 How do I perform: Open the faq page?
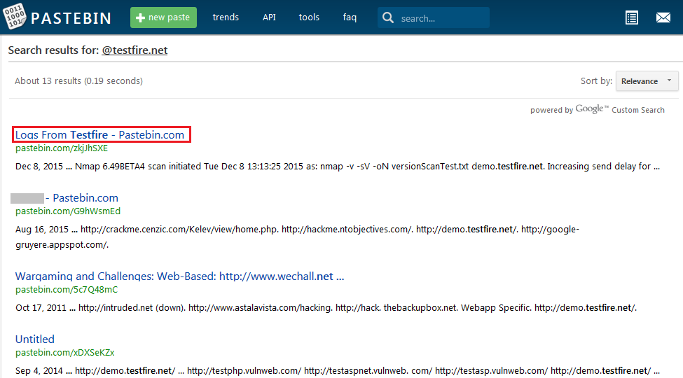350,17
